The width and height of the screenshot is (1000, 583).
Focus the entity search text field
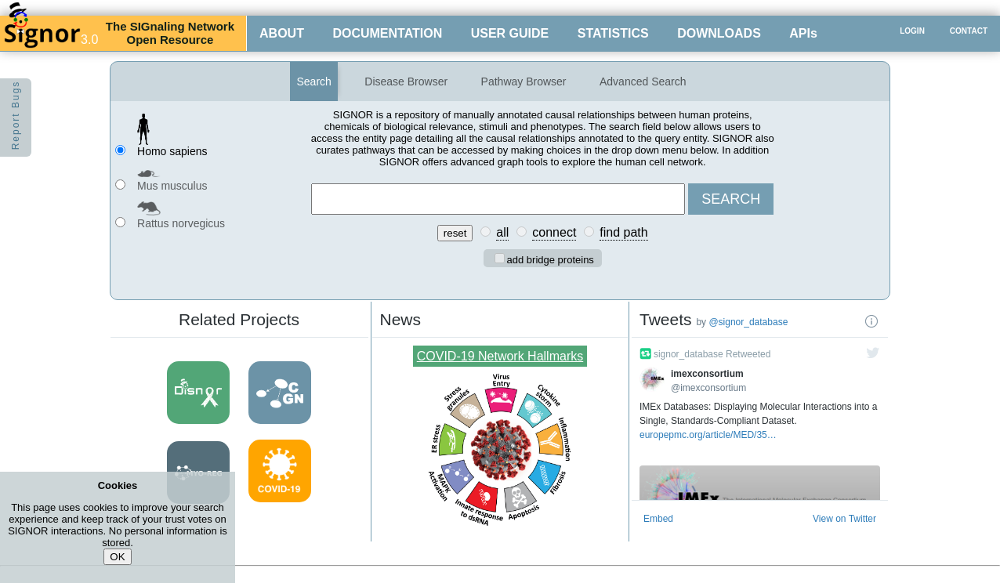click(x=498, y=199)
